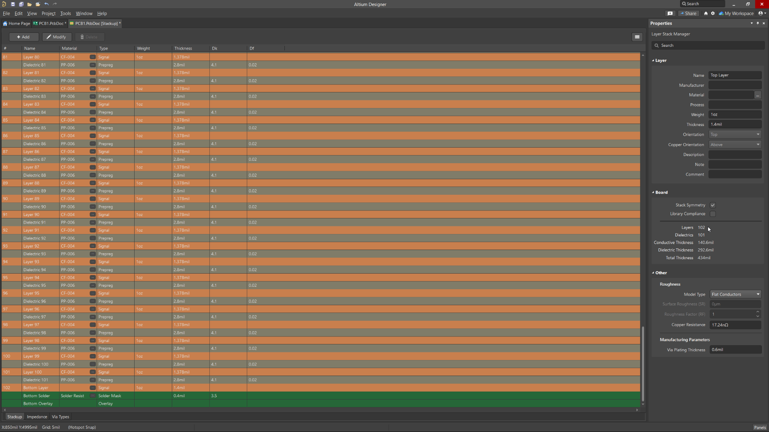The image size is (769, 432).
Task: Enable Library Compliance checkbox
Action: [x=713, y=214]
